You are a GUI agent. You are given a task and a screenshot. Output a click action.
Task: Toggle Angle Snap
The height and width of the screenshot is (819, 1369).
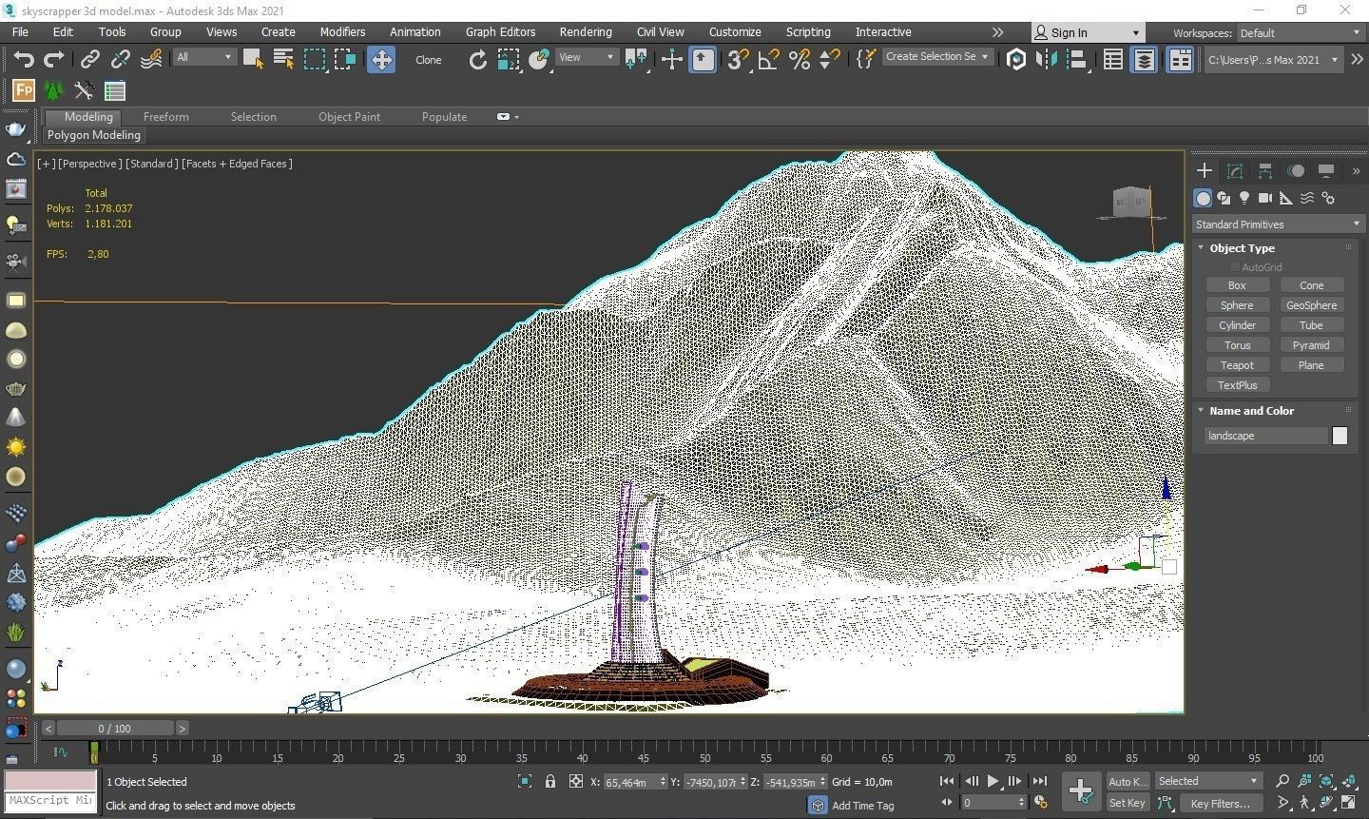tap(768, 60)
